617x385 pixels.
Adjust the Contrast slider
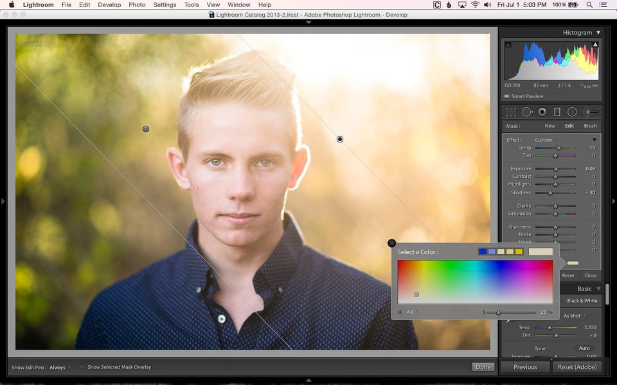pyautogui.click(x=555, y=176)
